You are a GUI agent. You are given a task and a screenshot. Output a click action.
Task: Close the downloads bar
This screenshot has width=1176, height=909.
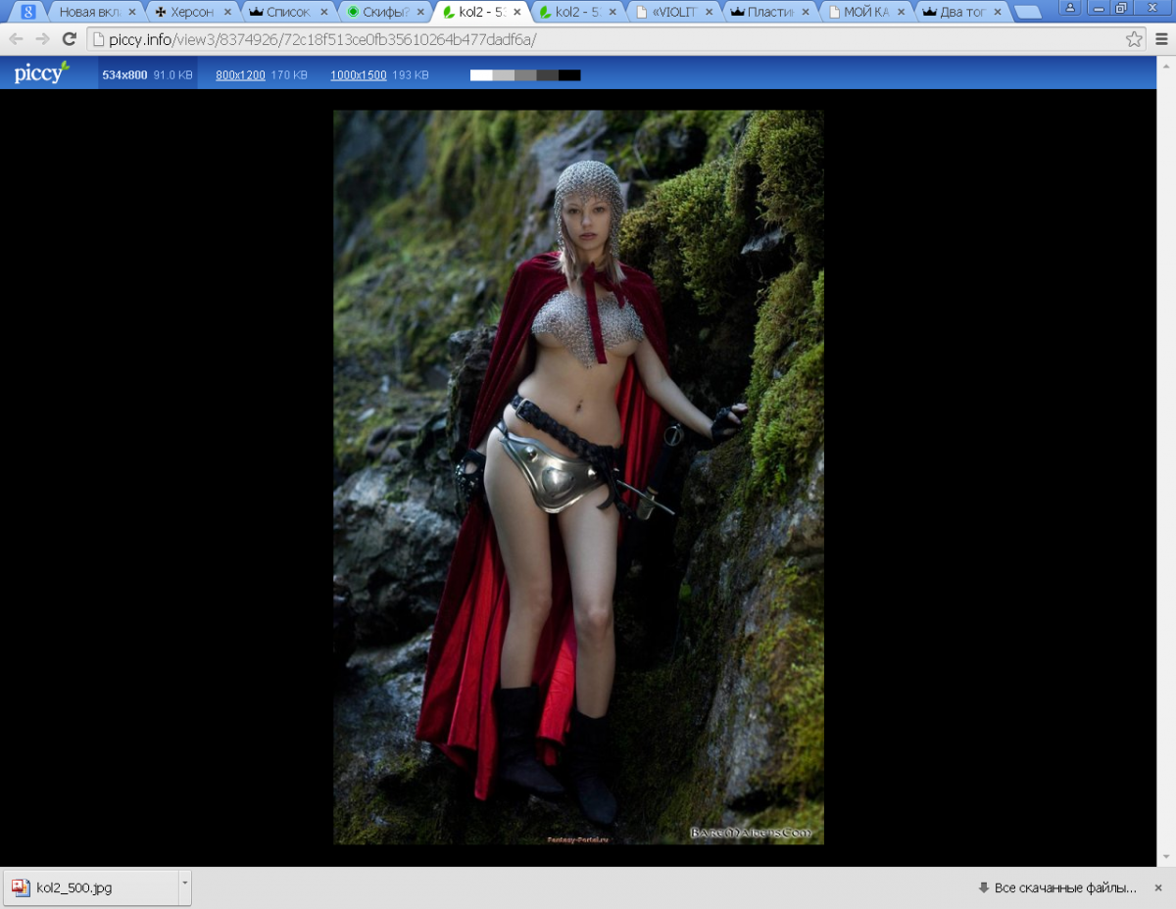coord(1157,887)
